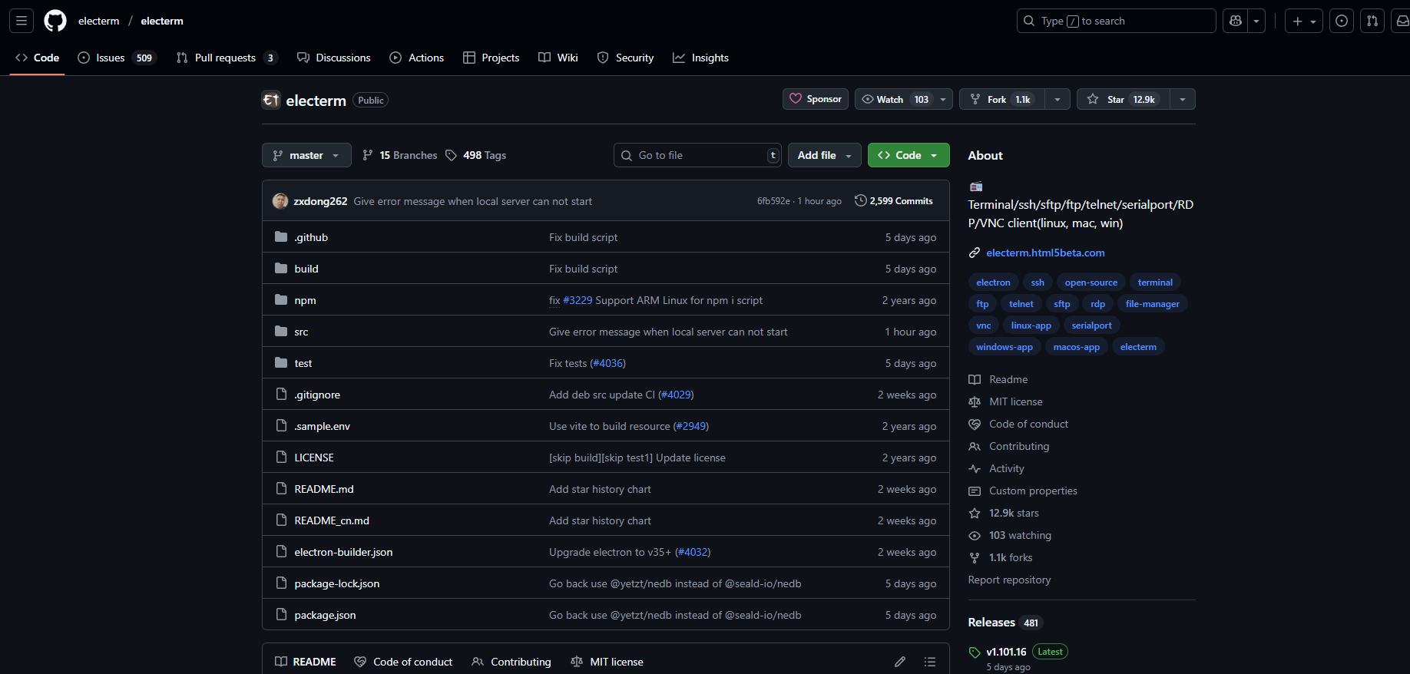Viewport: 1410px width, 674px height.
Task: Click the .gitignore file icon
Action: click(x=281, y=395)
